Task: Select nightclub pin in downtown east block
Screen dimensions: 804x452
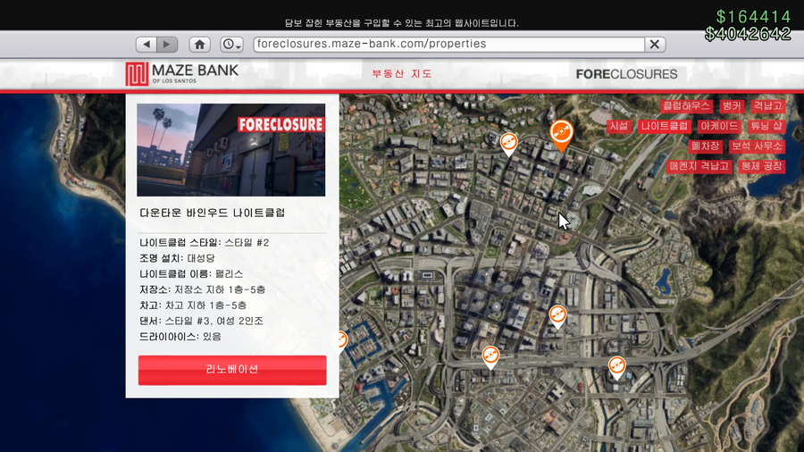Action: coord(557,316)
